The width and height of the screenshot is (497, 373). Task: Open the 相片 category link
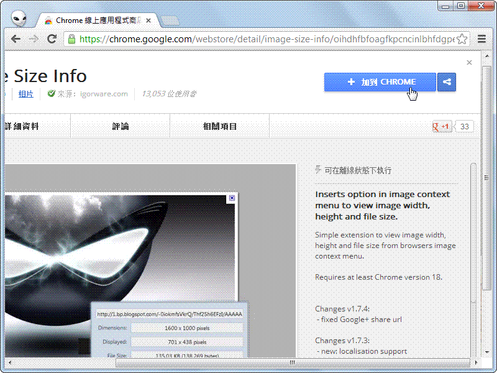point(26,94)
